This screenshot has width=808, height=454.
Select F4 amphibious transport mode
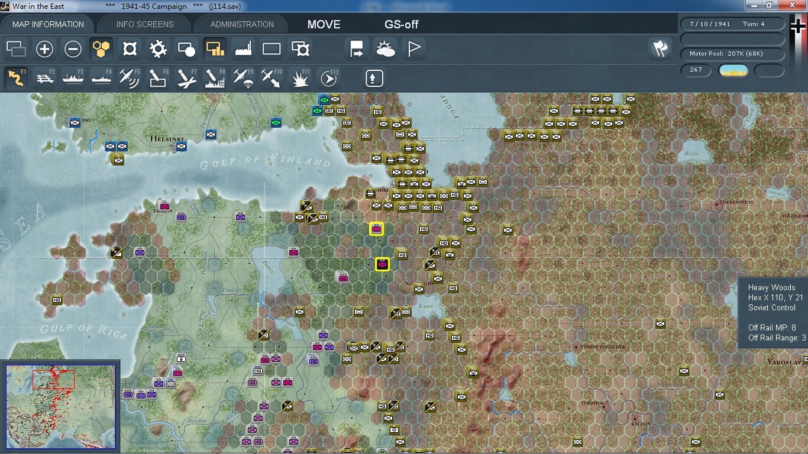101,78
